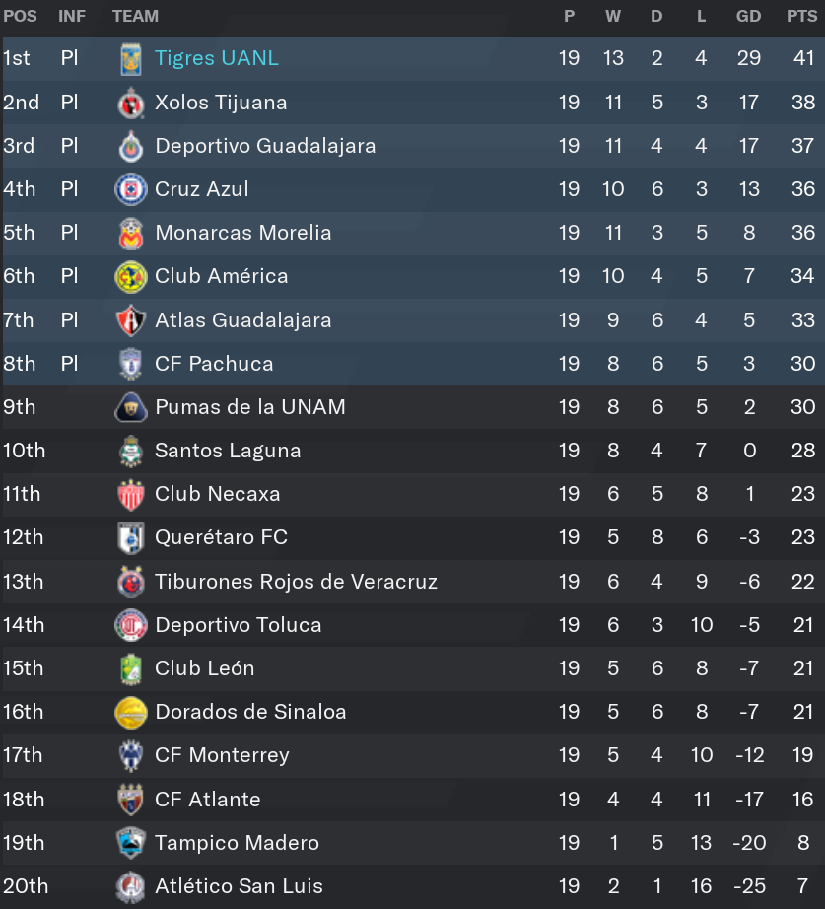
Task: Select the Cruz Azul badge icon
Action: (x=130, y=189)
